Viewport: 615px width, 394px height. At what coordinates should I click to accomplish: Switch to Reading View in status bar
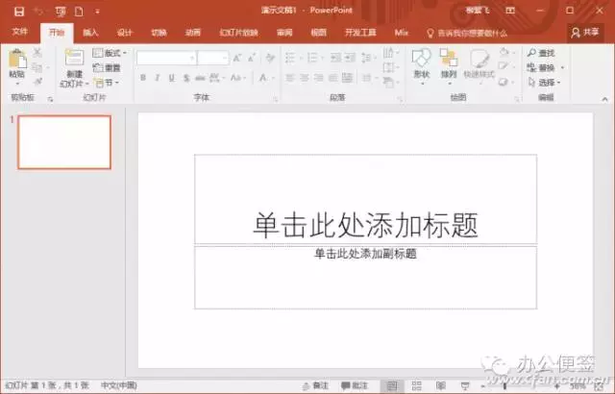(x=441, y=385)
